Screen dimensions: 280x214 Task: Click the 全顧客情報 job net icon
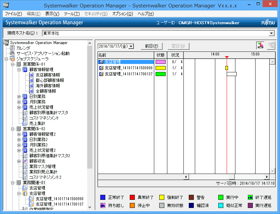tap(32, 91)
